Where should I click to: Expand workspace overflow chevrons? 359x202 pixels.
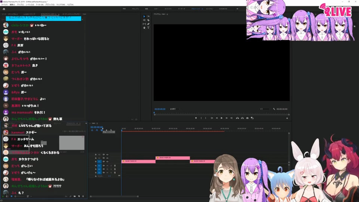(237, 9)
